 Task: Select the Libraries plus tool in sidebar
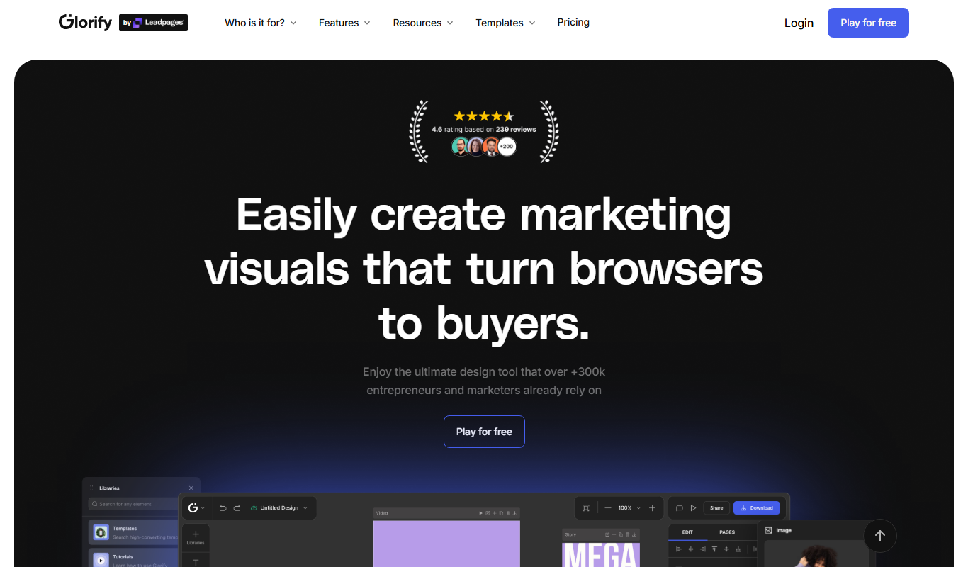pos(196,537)
